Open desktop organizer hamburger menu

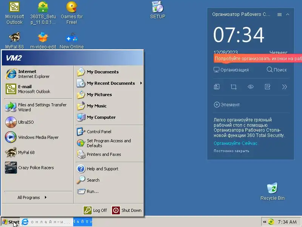tap(279, 14)
